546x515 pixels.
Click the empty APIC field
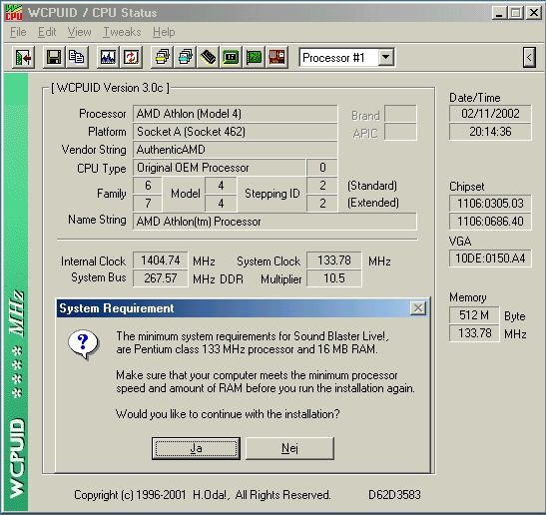(x=400, y=132)
